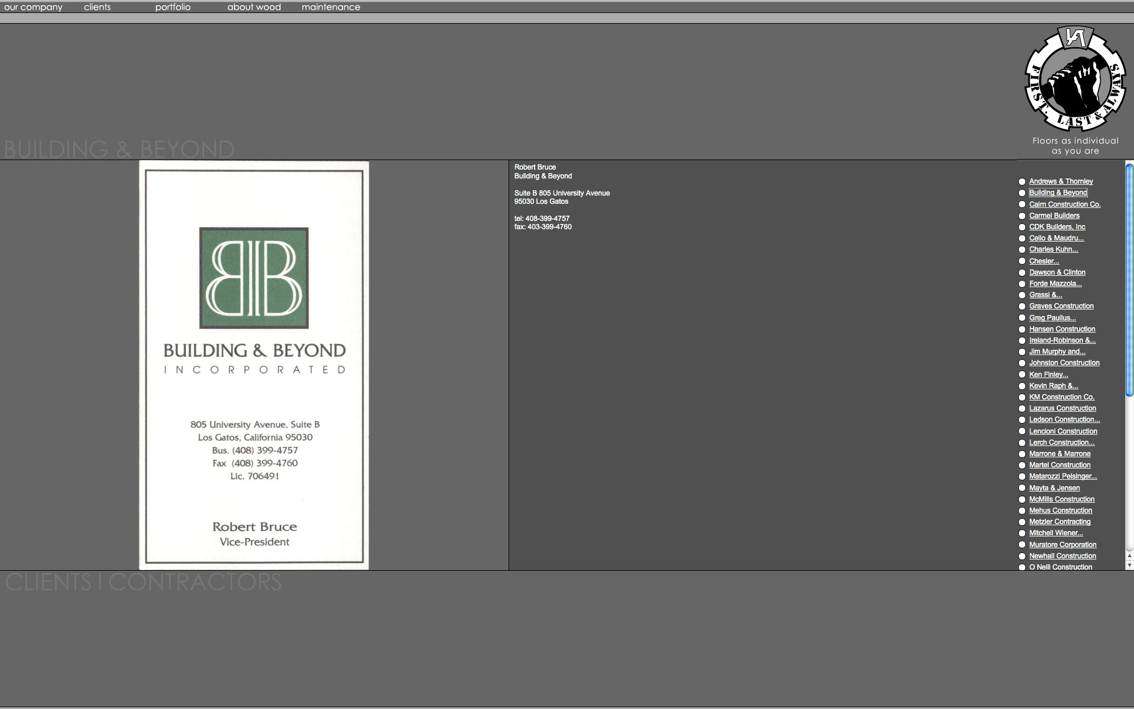
Task: Open the Andrews & Thornley link
Action: (x=1061, y=181)
